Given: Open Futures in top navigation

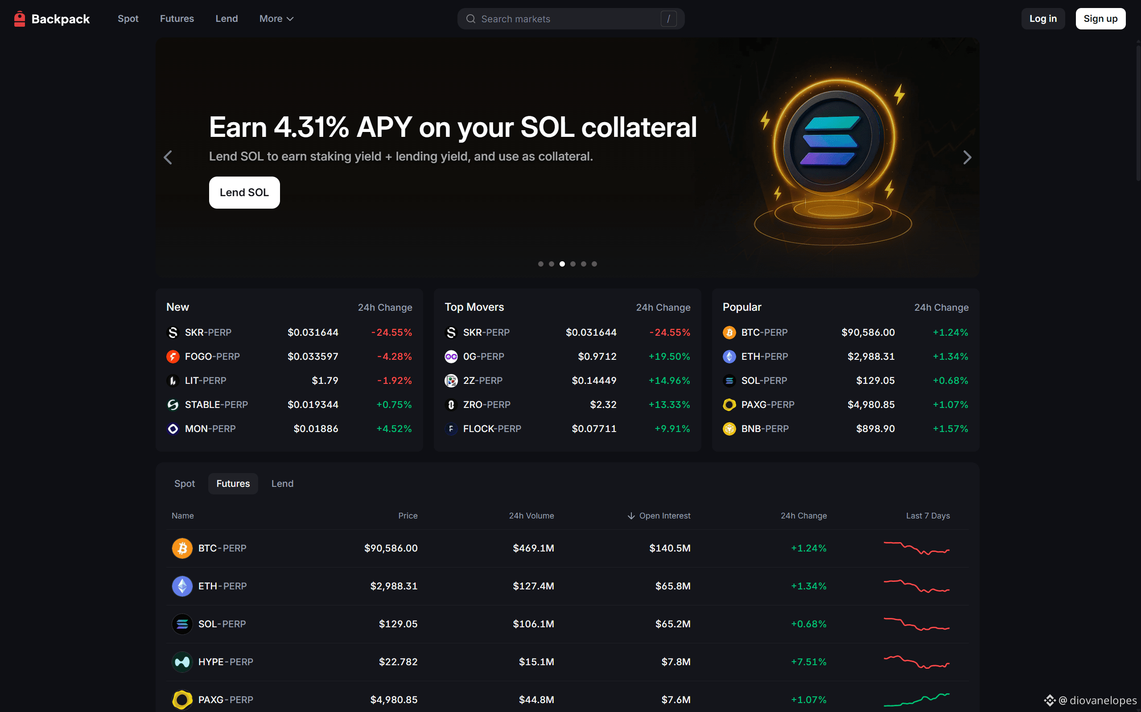Looking at the screenshot, I should point(177,19).
